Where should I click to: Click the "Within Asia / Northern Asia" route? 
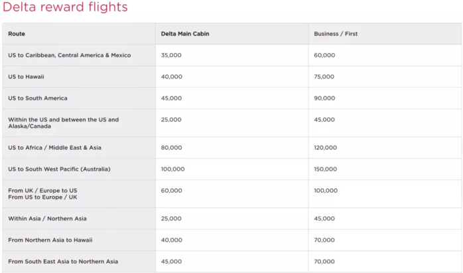(x=47, y=219)
